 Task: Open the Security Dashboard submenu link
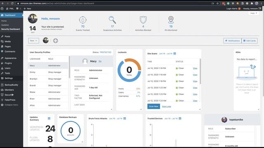click(10, 29)
